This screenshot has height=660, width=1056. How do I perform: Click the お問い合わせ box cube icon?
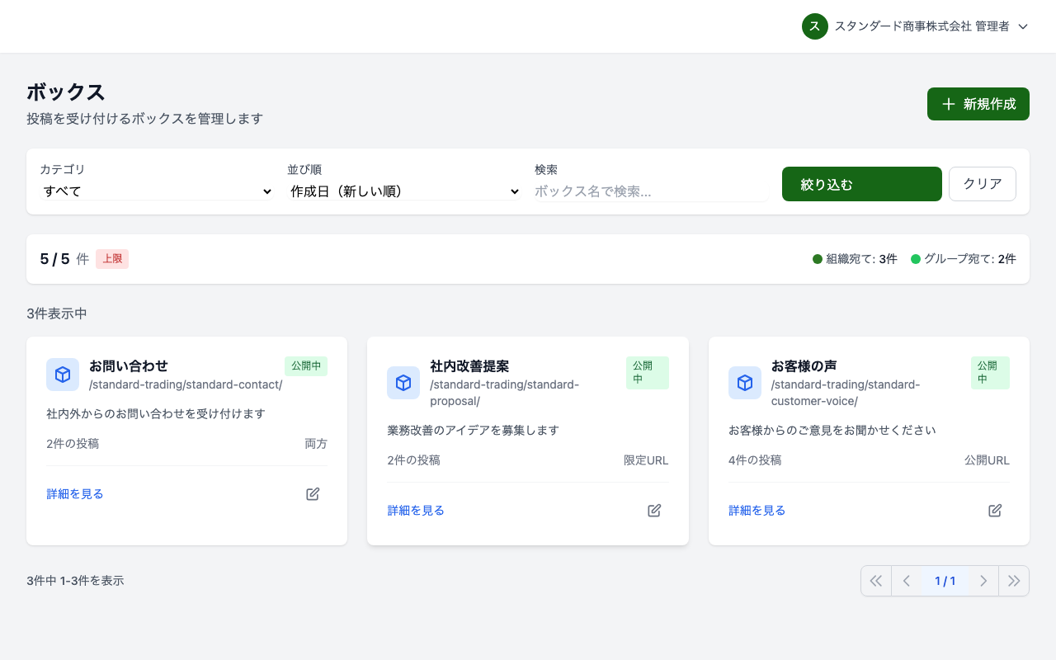(63, 375)
